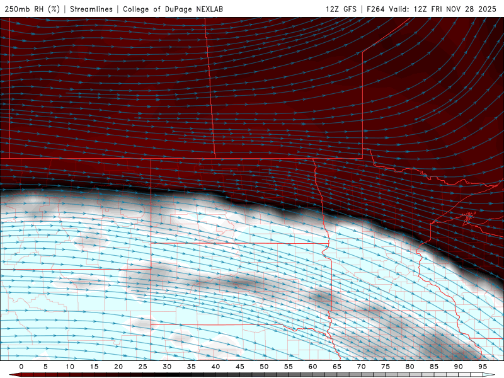Click the colorbar label "95"

483,367
